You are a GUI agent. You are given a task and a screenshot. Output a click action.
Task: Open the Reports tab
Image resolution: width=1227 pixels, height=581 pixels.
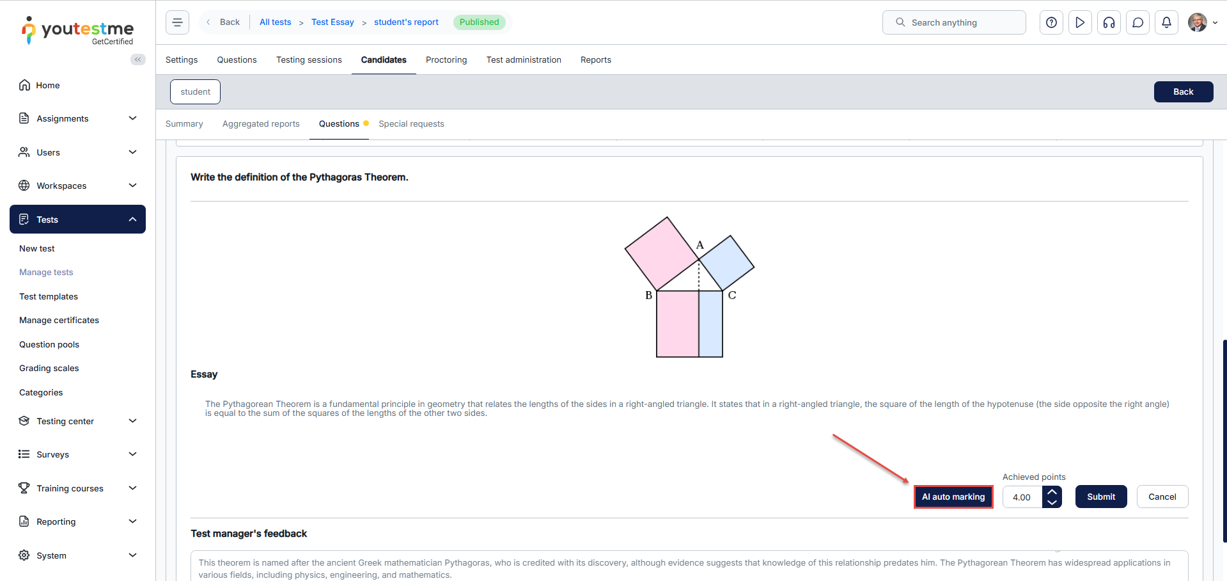point(596,60)
